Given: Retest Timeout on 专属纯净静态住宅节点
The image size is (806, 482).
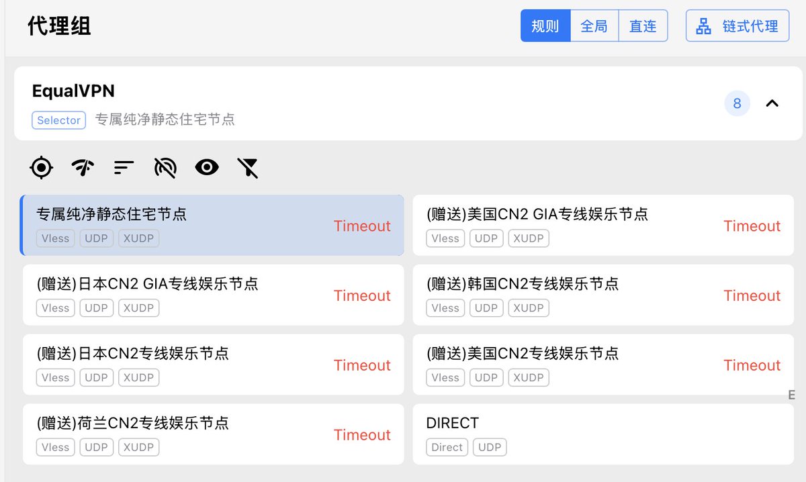Looking at the screenshot, I should pyautogui.click(x=362, y=226).
